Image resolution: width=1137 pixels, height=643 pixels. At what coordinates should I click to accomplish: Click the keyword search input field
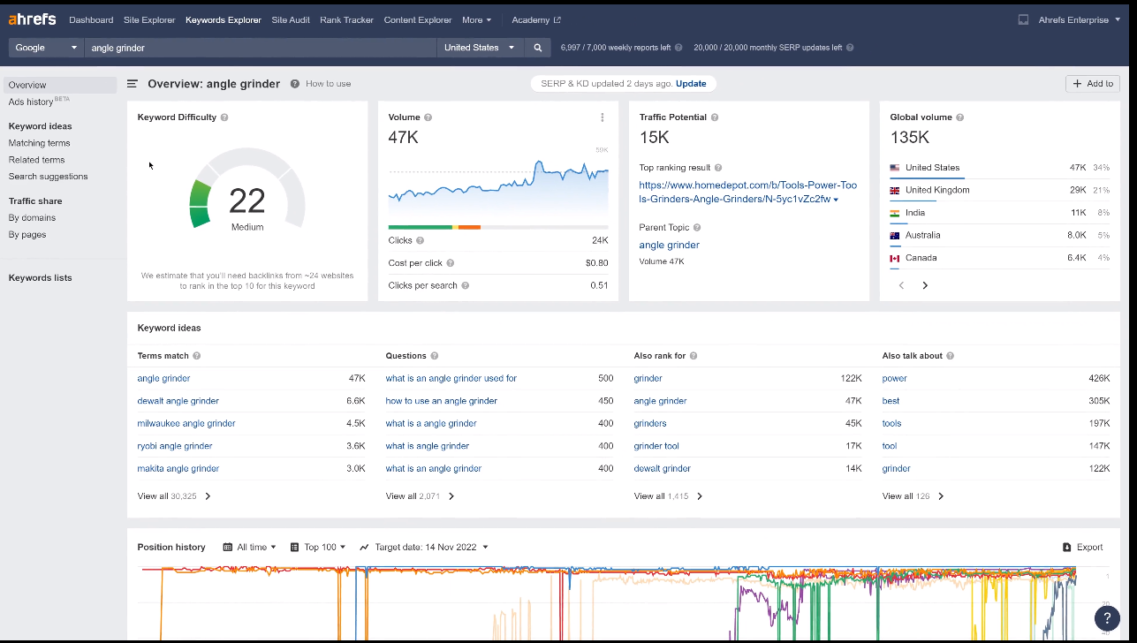coord(261,48)
